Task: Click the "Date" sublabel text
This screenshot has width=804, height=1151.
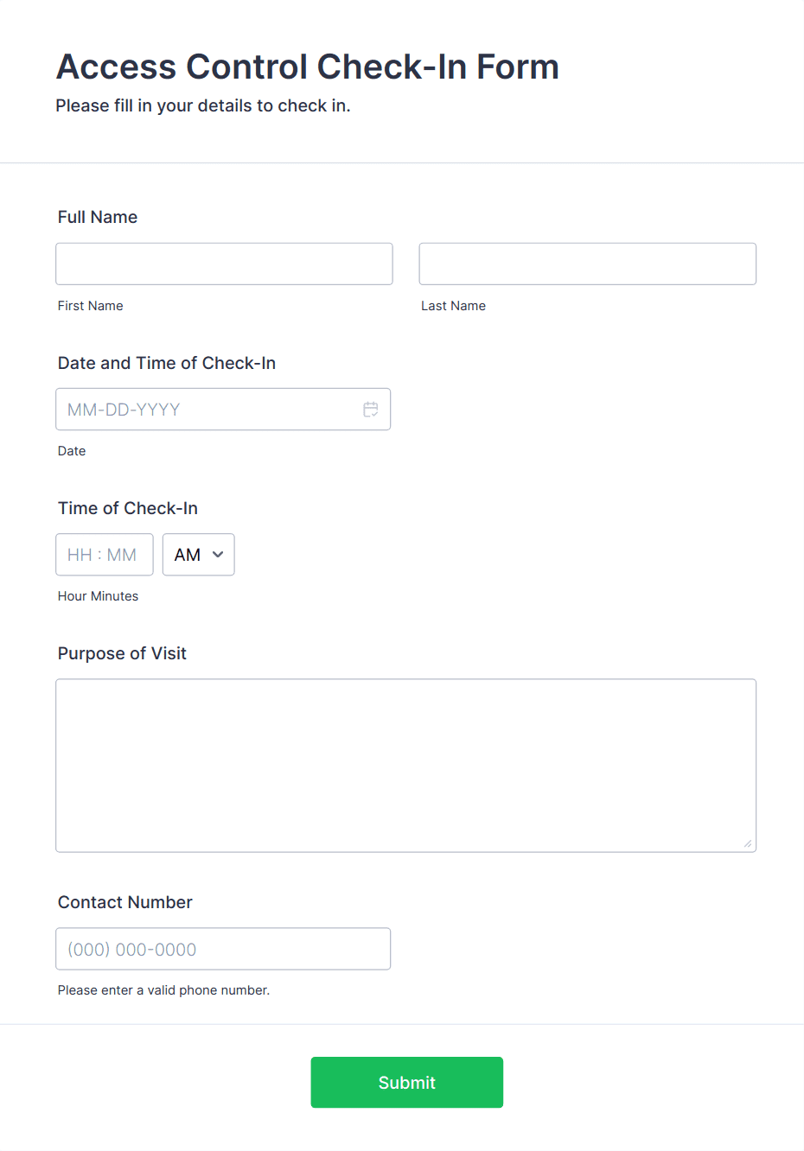Action: click(72, 451)
